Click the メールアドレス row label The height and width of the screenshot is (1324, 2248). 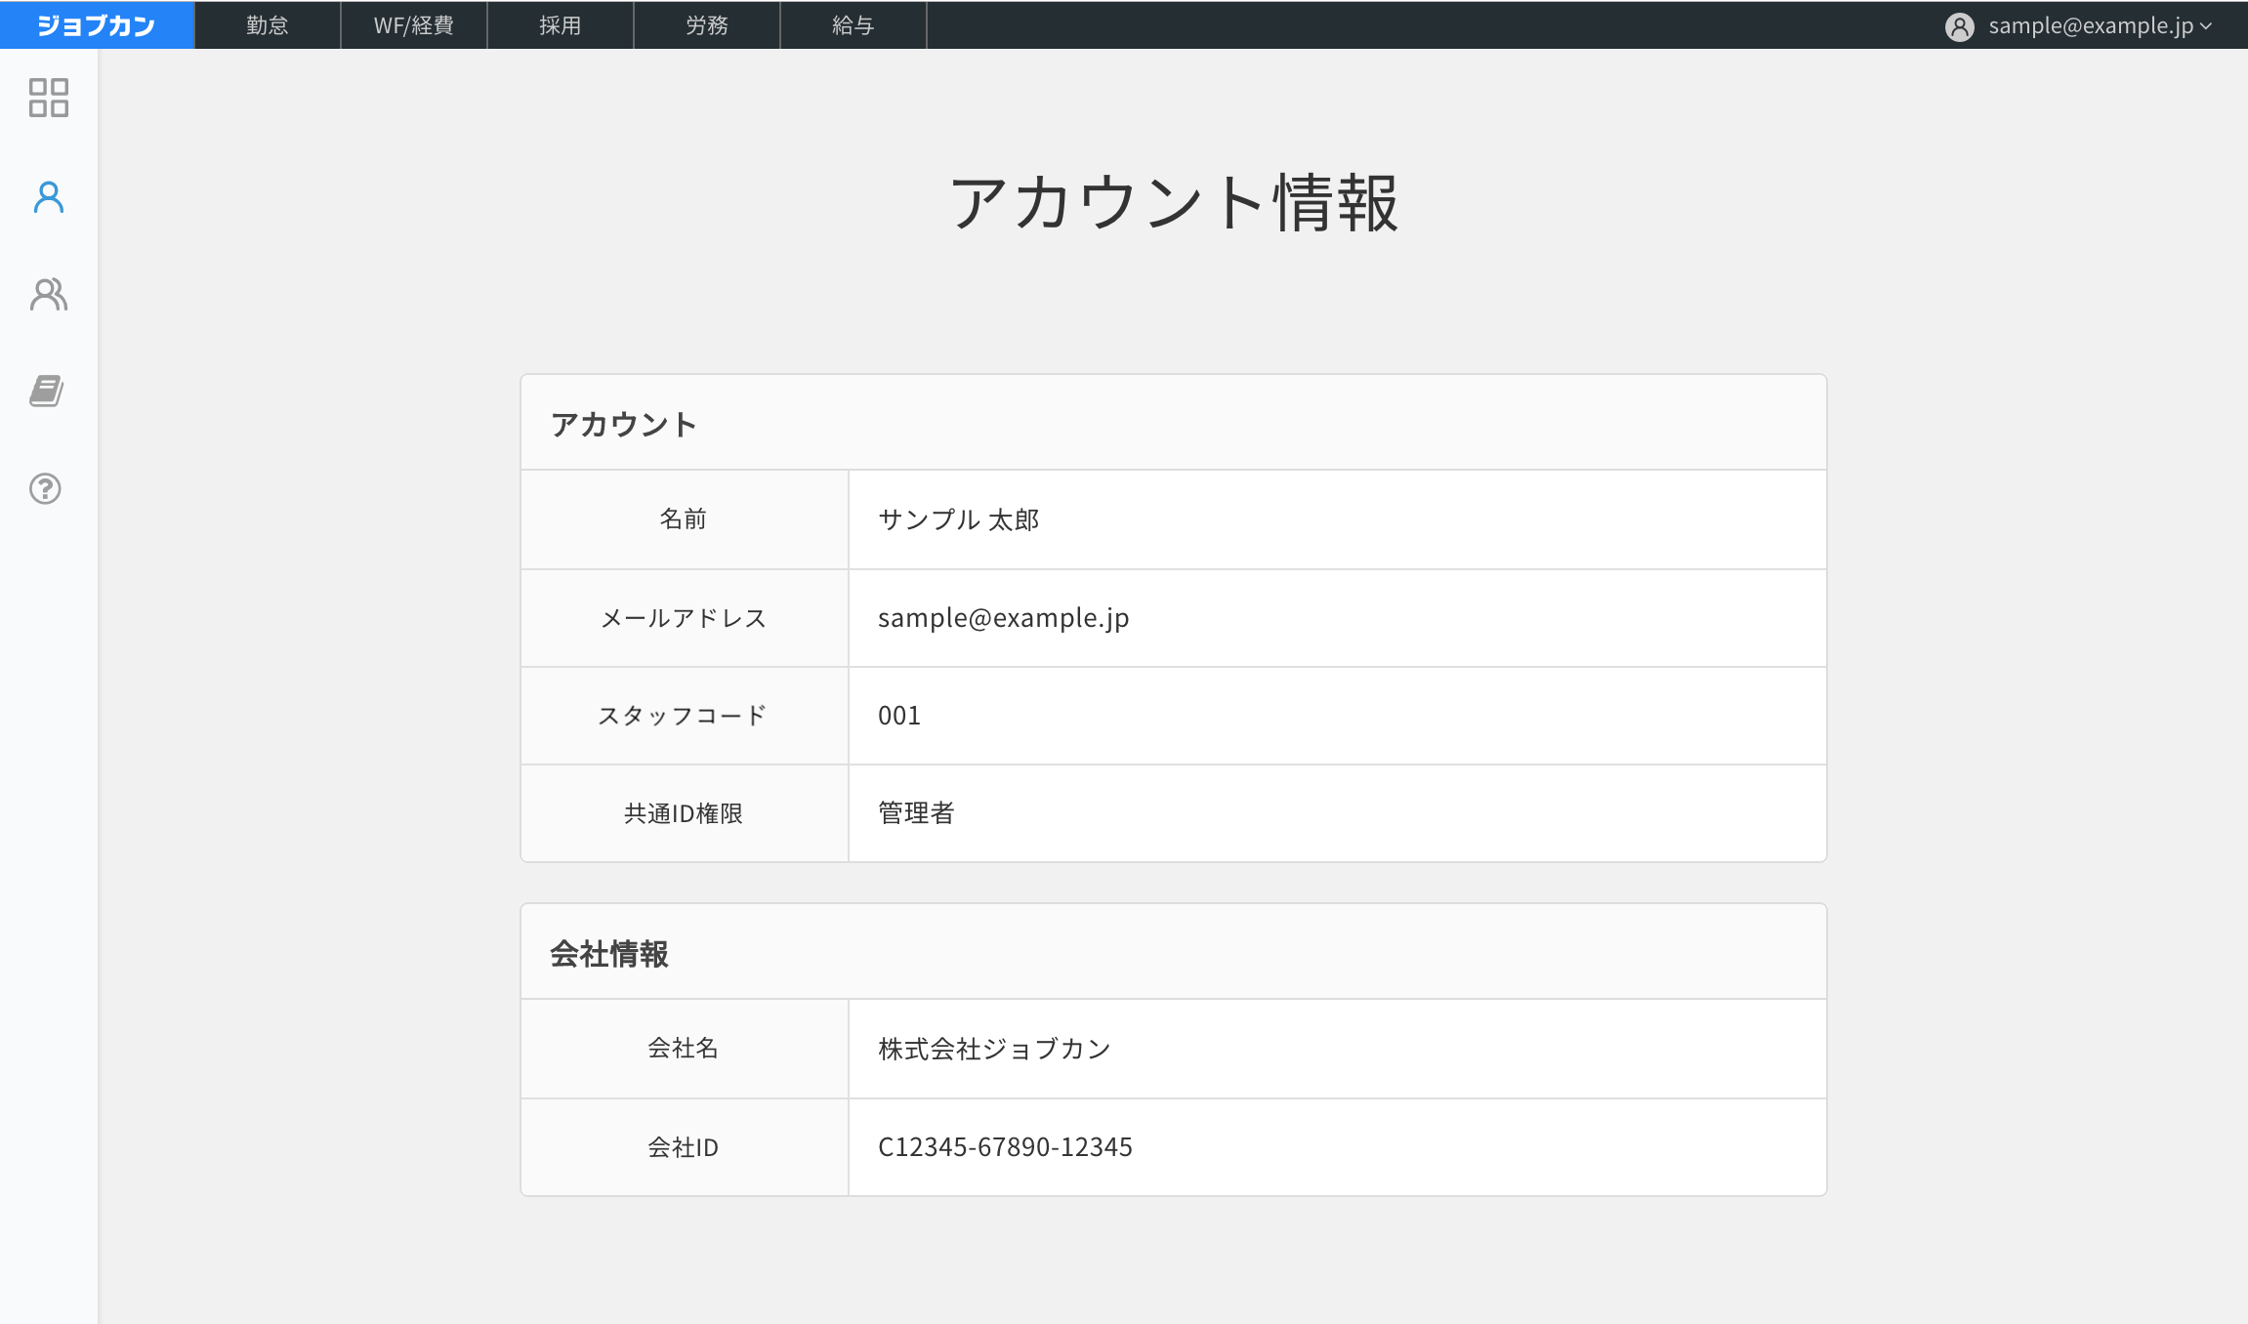(684, 618)
